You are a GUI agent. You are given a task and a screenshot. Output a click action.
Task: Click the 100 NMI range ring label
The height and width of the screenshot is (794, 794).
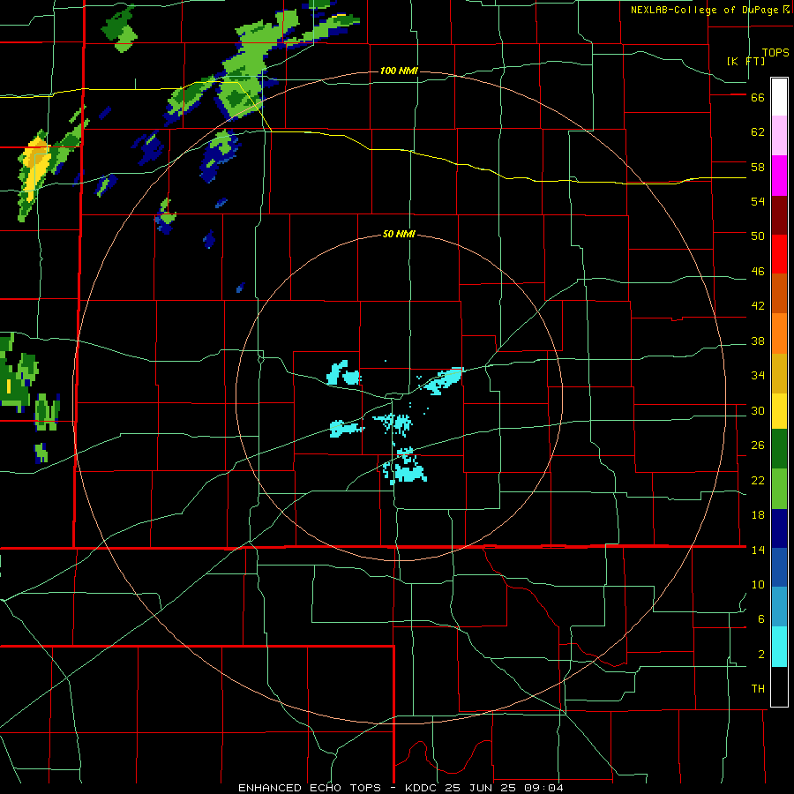coord(399,71)
